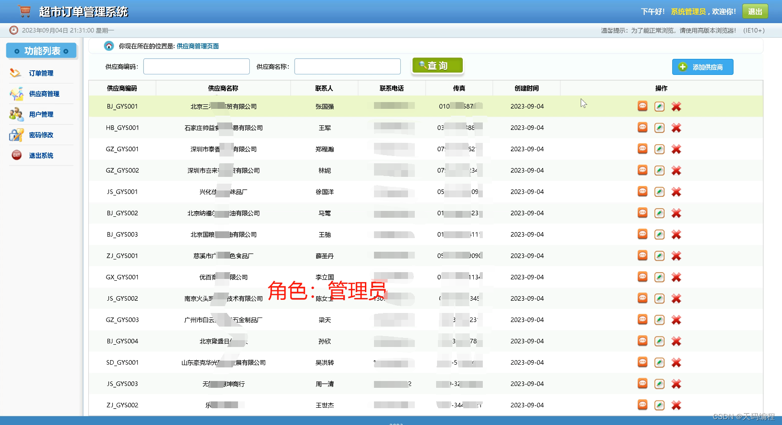The image size is (782, 425).
Task: Delete supplier GZ_GYS002
Action: click(676, 171)
